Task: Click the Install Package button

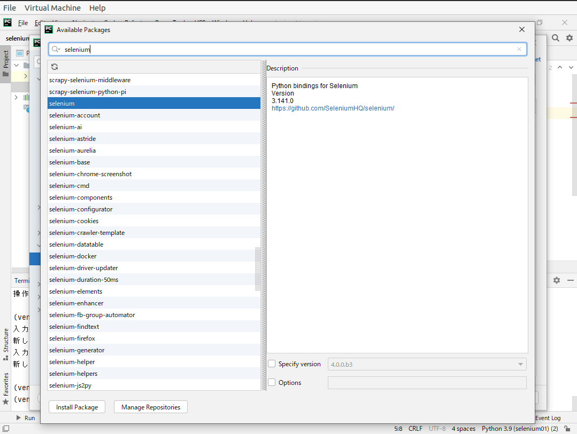Action: pos(77,407)
